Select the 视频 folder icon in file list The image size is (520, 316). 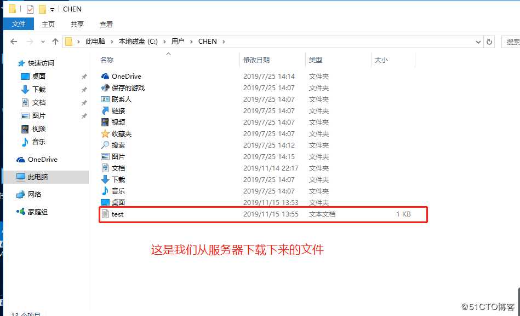click(105, 122)
